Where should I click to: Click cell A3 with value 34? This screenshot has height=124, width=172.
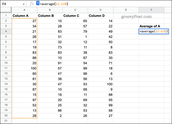pyautogui.click(x=24, y=26)
